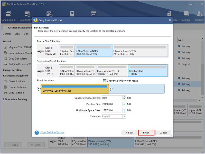Select H:New Volume destination partition

pos(86,71)
